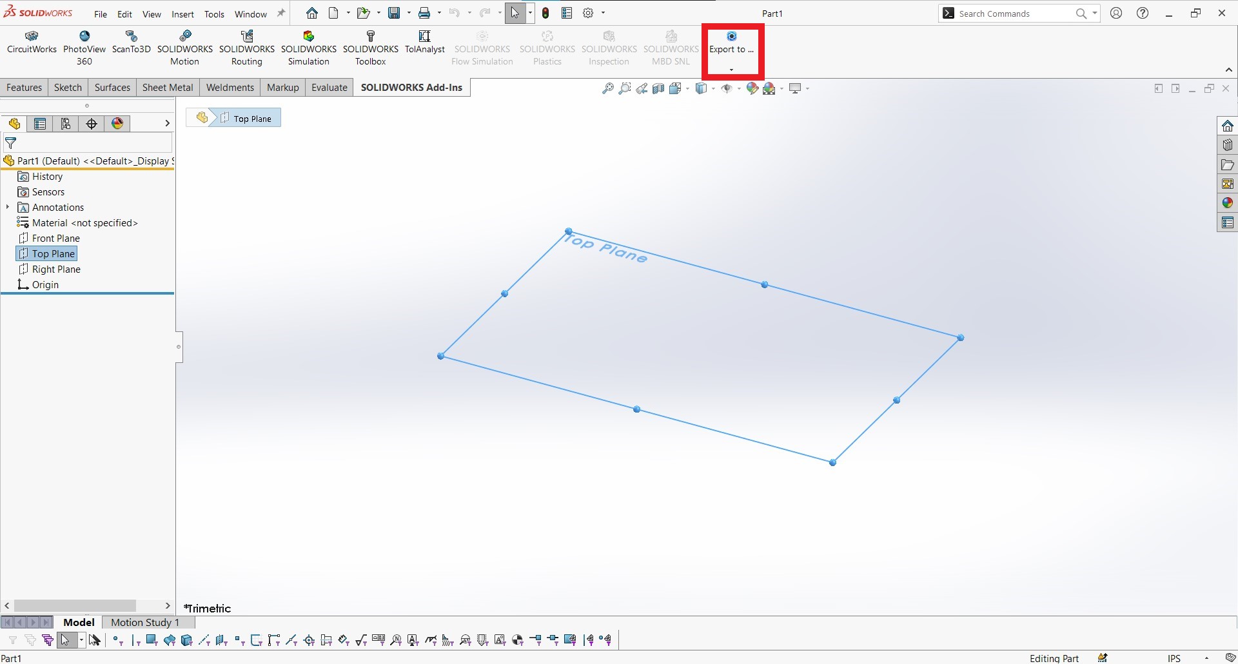
Task: Click the FeatureManager horizontal scrollbar
Action: 75,606
